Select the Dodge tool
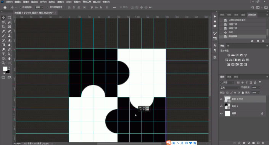 [3, 49]
